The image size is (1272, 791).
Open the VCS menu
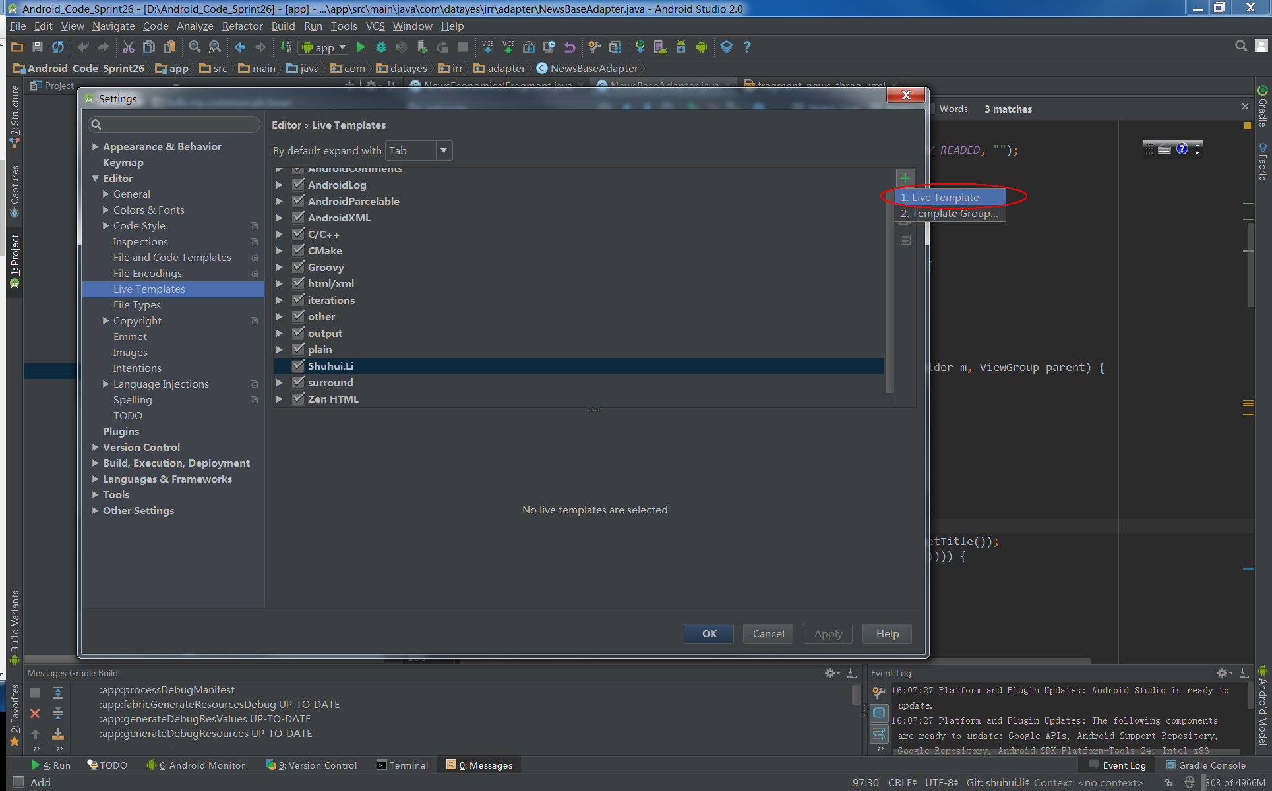pos(375,26)
